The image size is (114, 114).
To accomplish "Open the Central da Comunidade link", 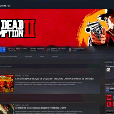I will click(x=9, y=56).
